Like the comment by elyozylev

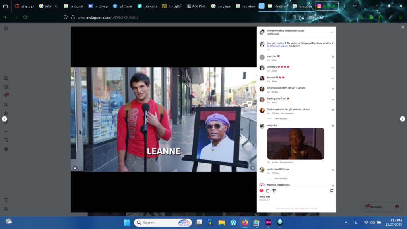pos(333,57)
